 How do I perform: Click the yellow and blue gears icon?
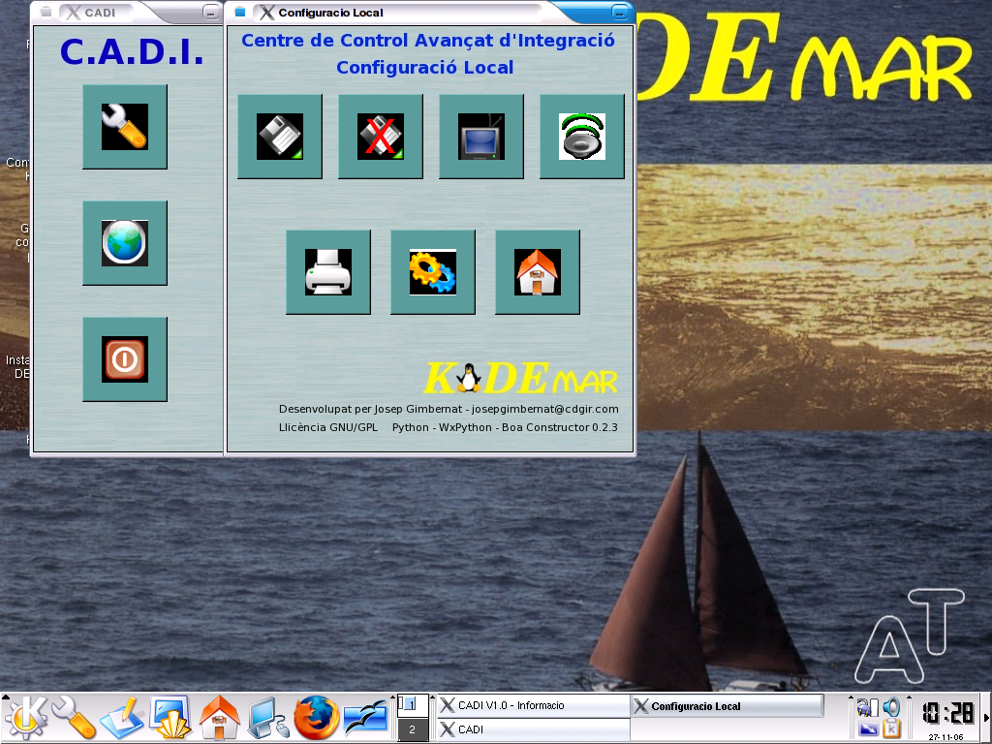(x=433, y=272)
